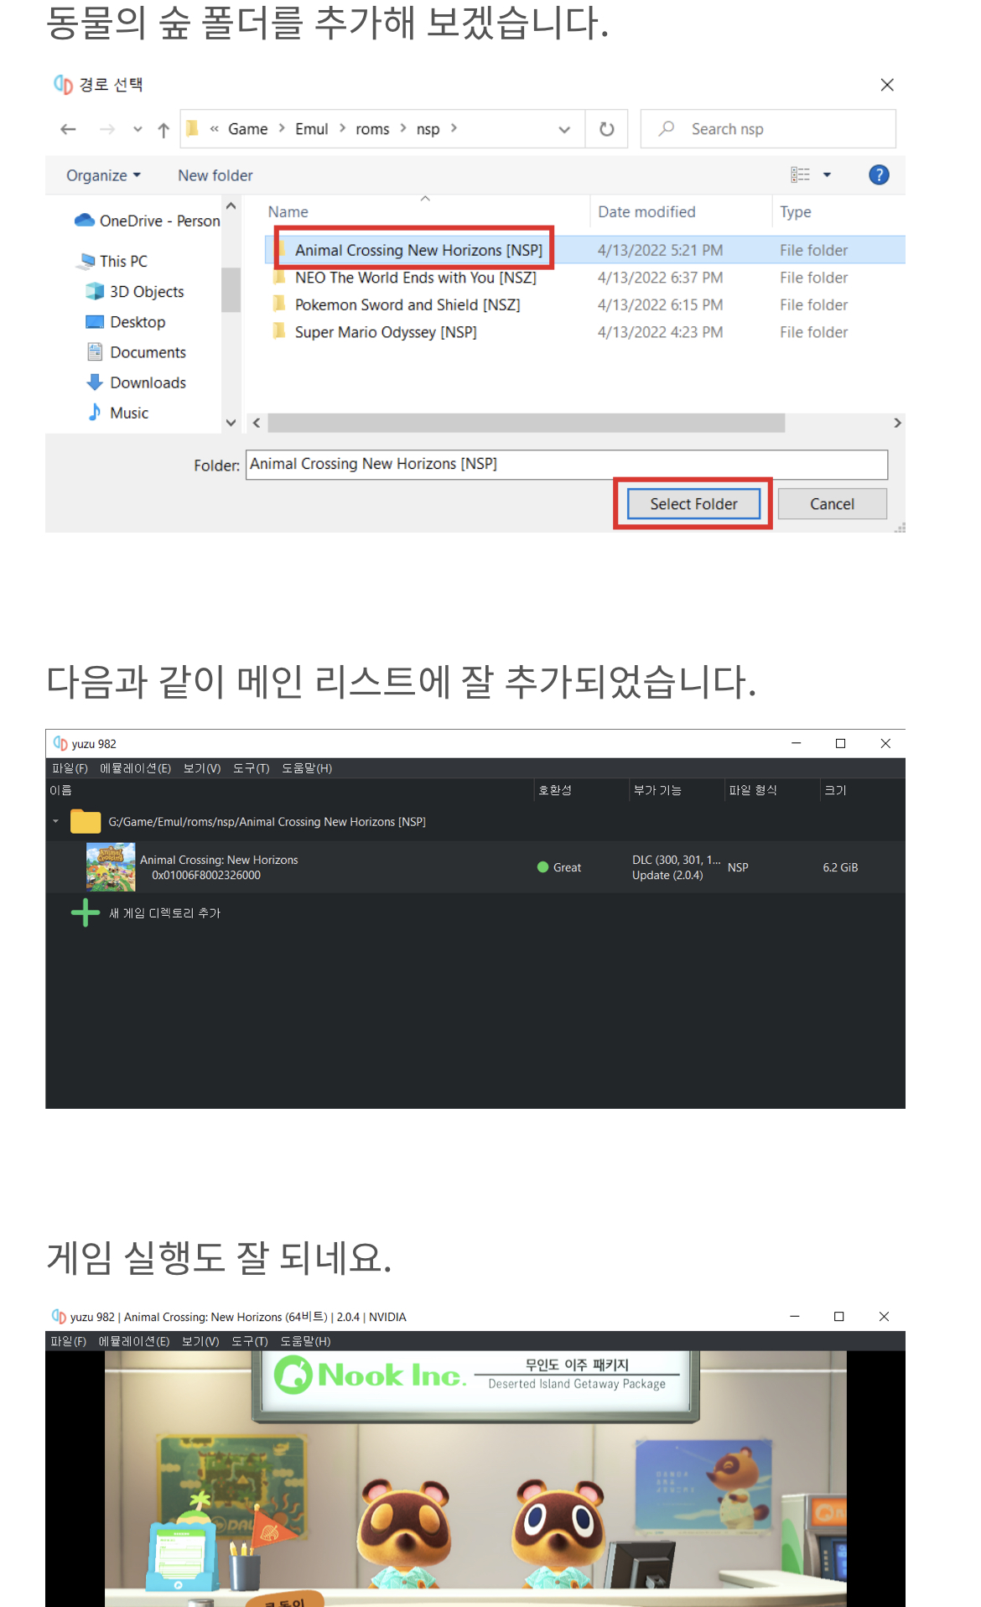Open view options dropdown arrow
This screenshot has width=981, height=1607.
(x=827, y=174)
